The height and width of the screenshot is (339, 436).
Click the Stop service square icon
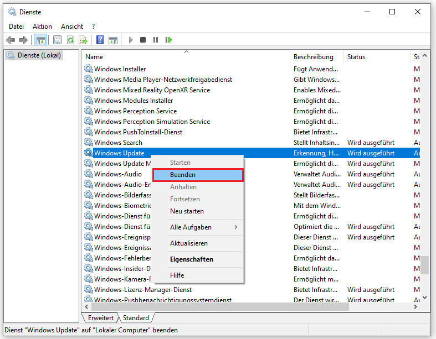pyautogui.click(x=143, y=40)
